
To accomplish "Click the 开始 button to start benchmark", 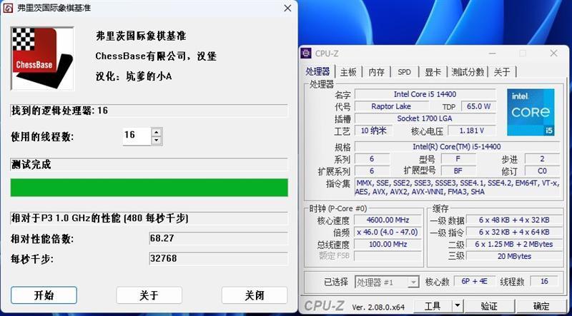I will point(44,295).
